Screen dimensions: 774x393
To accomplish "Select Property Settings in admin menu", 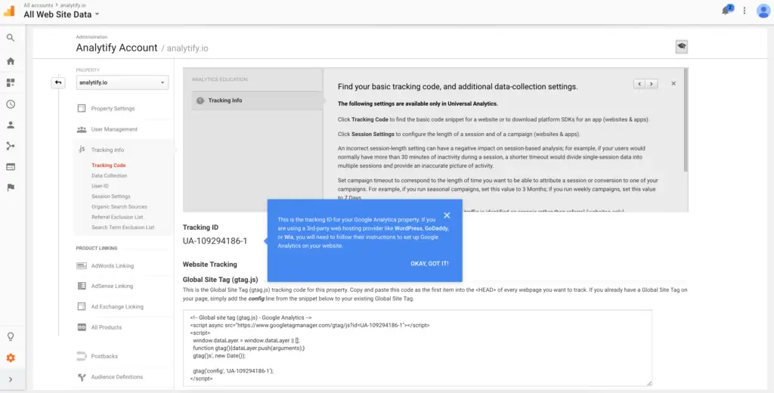I will pos(113,109).
